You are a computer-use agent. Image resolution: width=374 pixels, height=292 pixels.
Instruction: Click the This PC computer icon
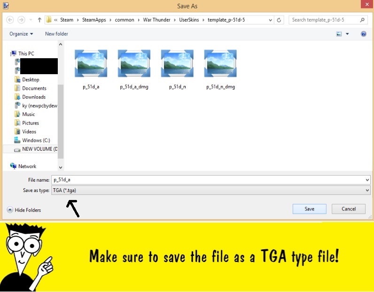13,54
